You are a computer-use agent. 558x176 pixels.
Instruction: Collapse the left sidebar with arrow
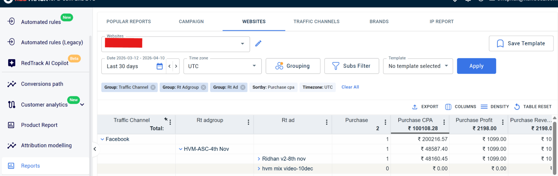[95, 149]
